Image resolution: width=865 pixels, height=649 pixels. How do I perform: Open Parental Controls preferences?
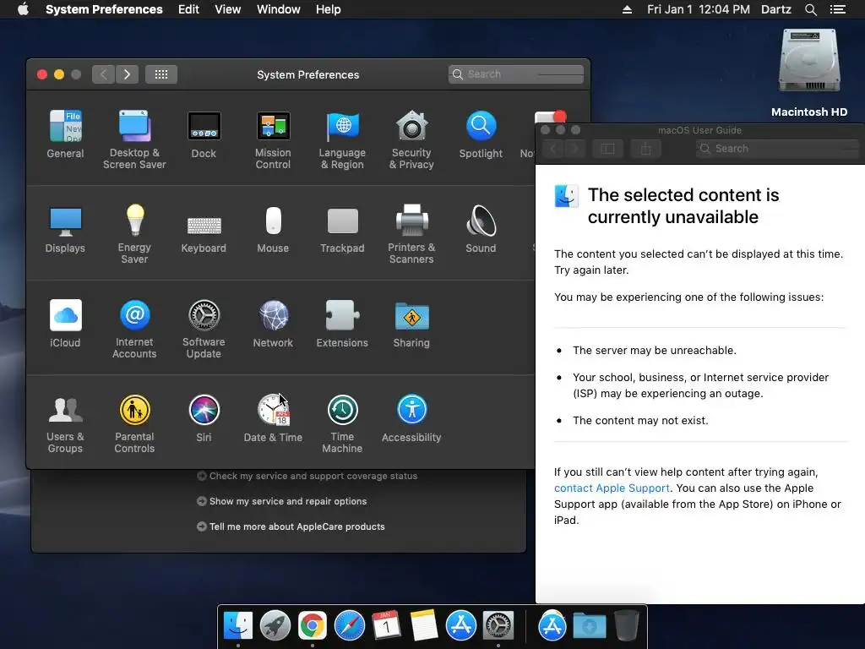(134, 424)
